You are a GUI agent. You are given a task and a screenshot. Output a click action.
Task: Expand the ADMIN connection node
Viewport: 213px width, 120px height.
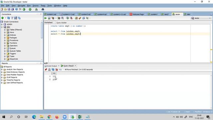pyautogui.click(x=2, y=24)
